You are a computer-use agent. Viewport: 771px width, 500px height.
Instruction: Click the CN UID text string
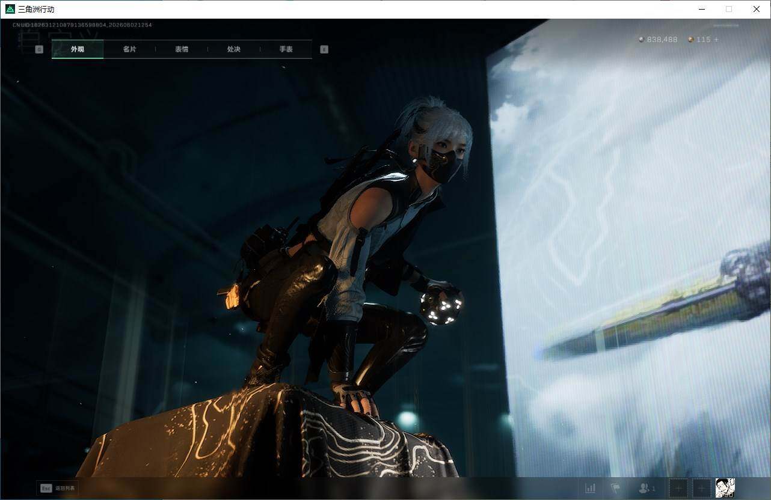[x=82, y=25]
